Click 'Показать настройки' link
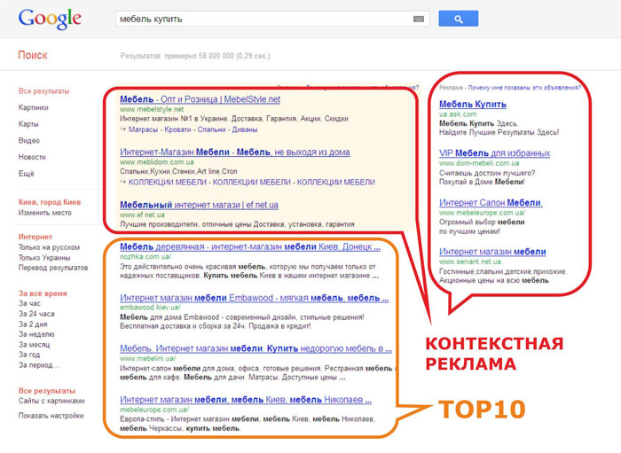 pos(51,416)
